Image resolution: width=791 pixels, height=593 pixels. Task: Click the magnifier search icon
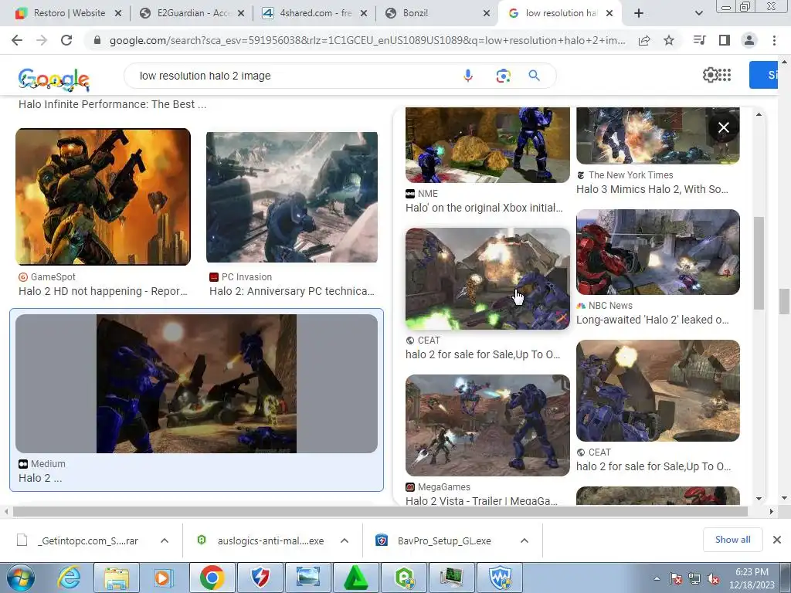tap(535, 76)
